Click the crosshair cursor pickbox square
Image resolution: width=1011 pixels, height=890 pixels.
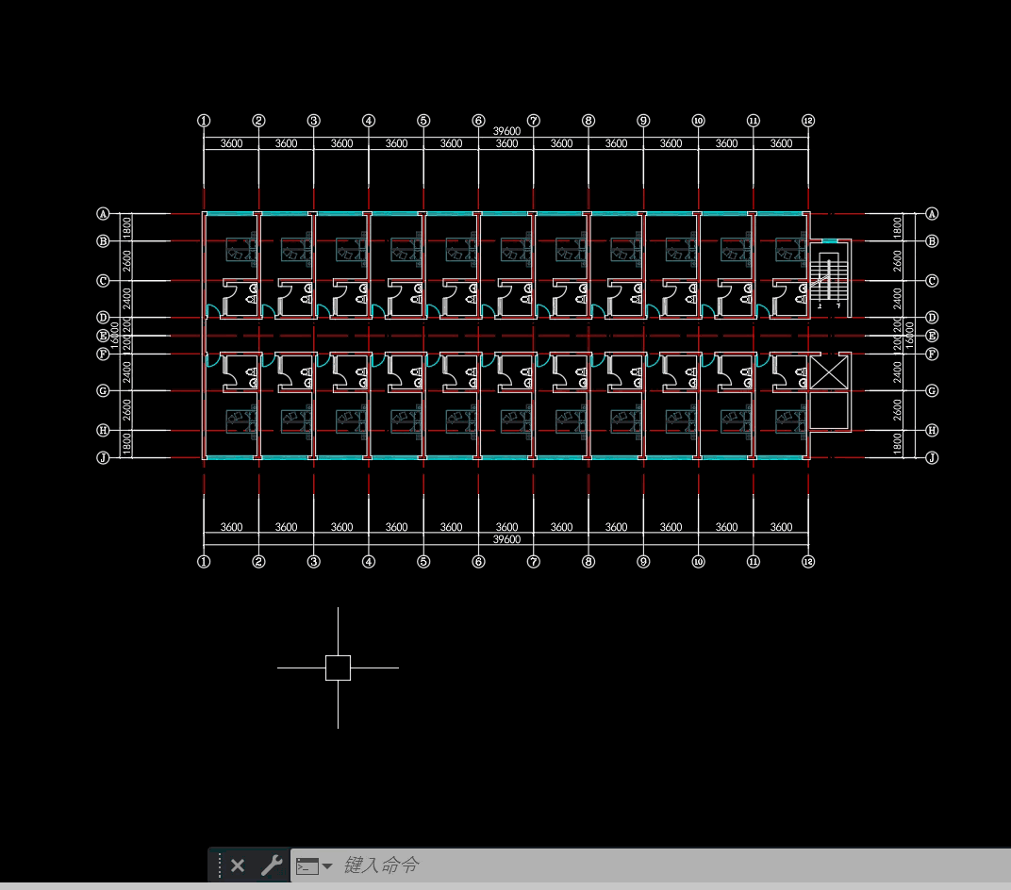click(338, 667)
